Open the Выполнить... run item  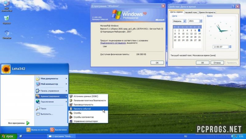(45, 114)
